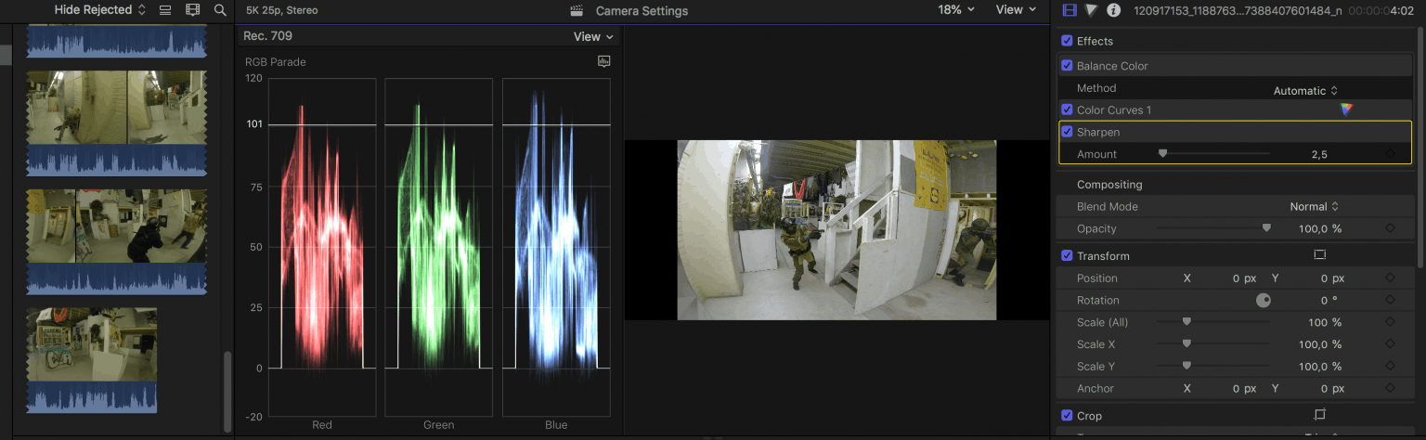
Task: Open the Color inspector triangle icon
Action: click(1092, 10)
